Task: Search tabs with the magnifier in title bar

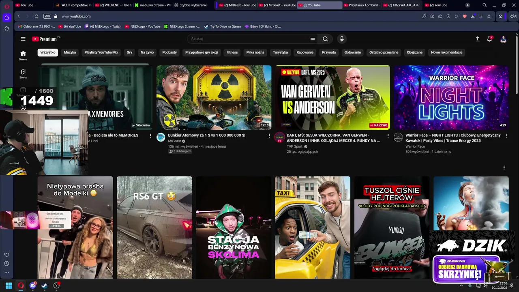Action: [485, 5]
